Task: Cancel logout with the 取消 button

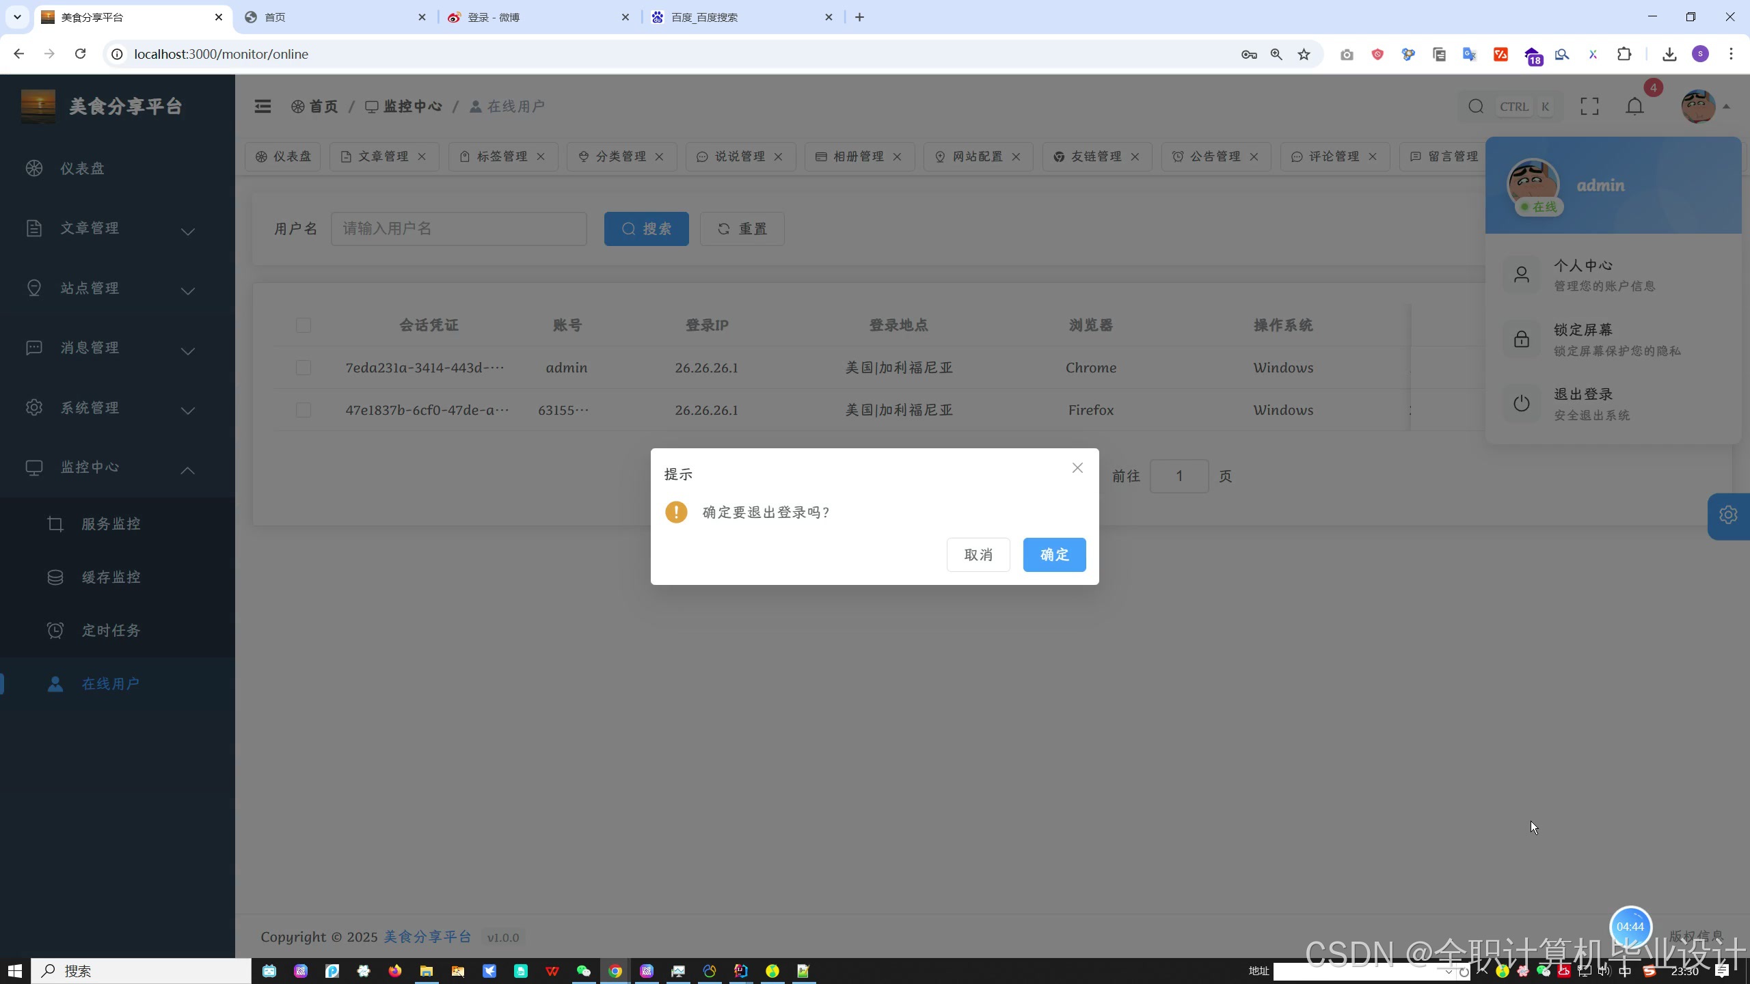Action: 978,555
